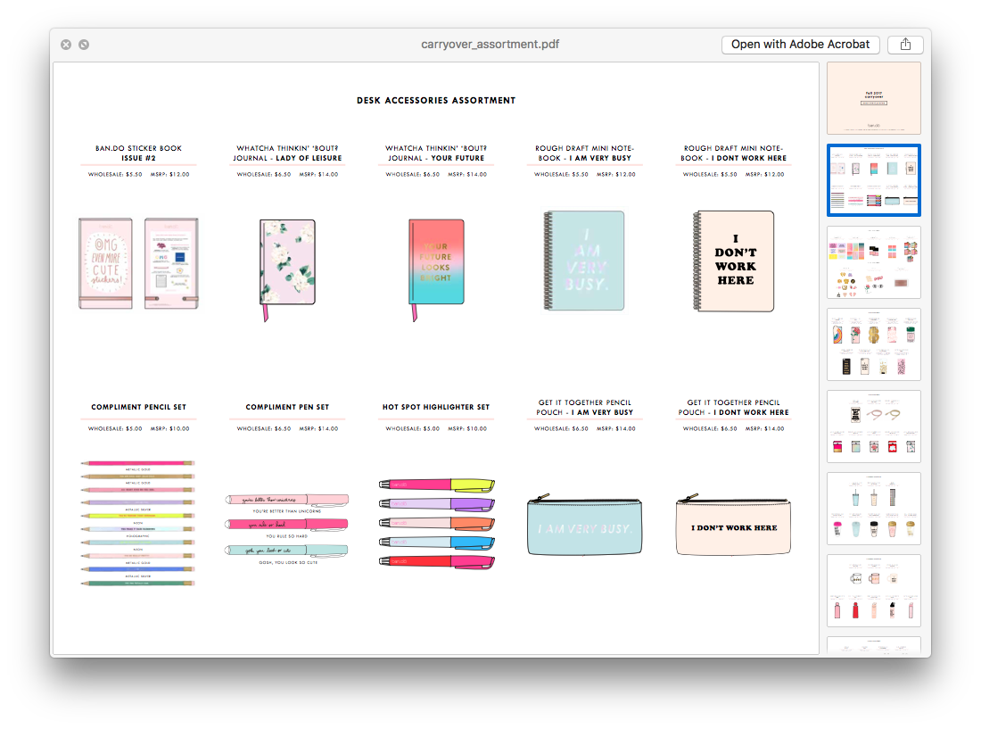The image size is (981, 729).
Task: Click sticker book wholesale price $5.50
Action: click(x=115, y=175)
